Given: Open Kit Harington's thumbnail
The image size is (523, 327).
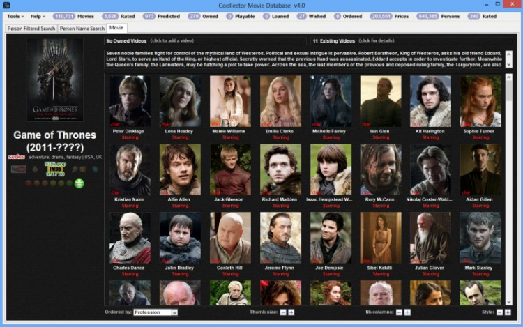Looking at the screenshot, I should click(x=431, y=101).
